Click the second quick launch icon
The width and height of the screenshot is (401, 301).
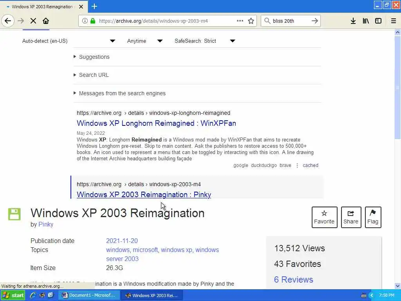[x=42, y=295]
